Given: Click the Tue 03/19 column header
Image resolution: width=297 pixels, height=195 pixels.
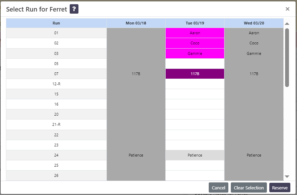Looking at the screenshot, I should (x=195, y=23).
